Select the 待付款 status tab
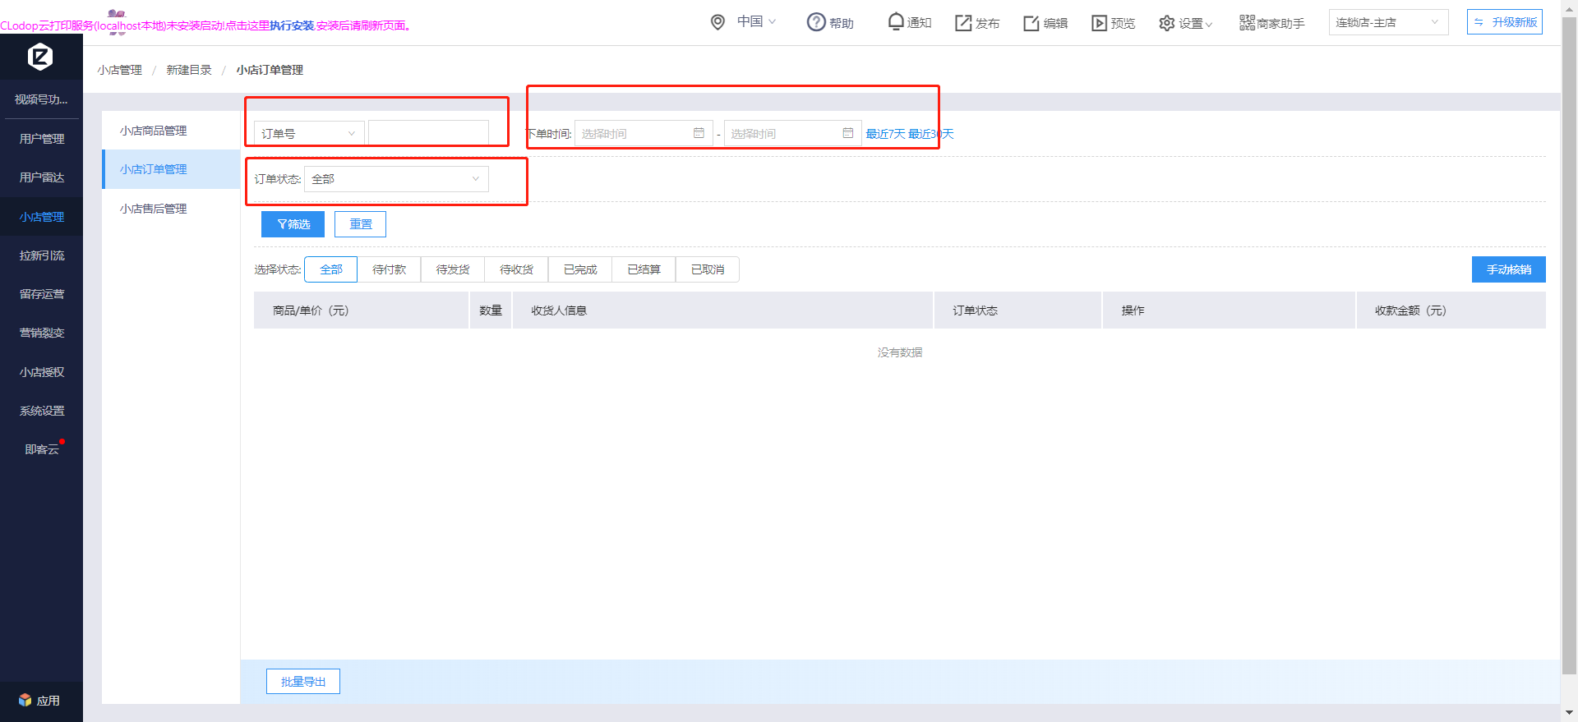Image resolution: width=1578 pixels, height=722 pixels. point(389,269)
